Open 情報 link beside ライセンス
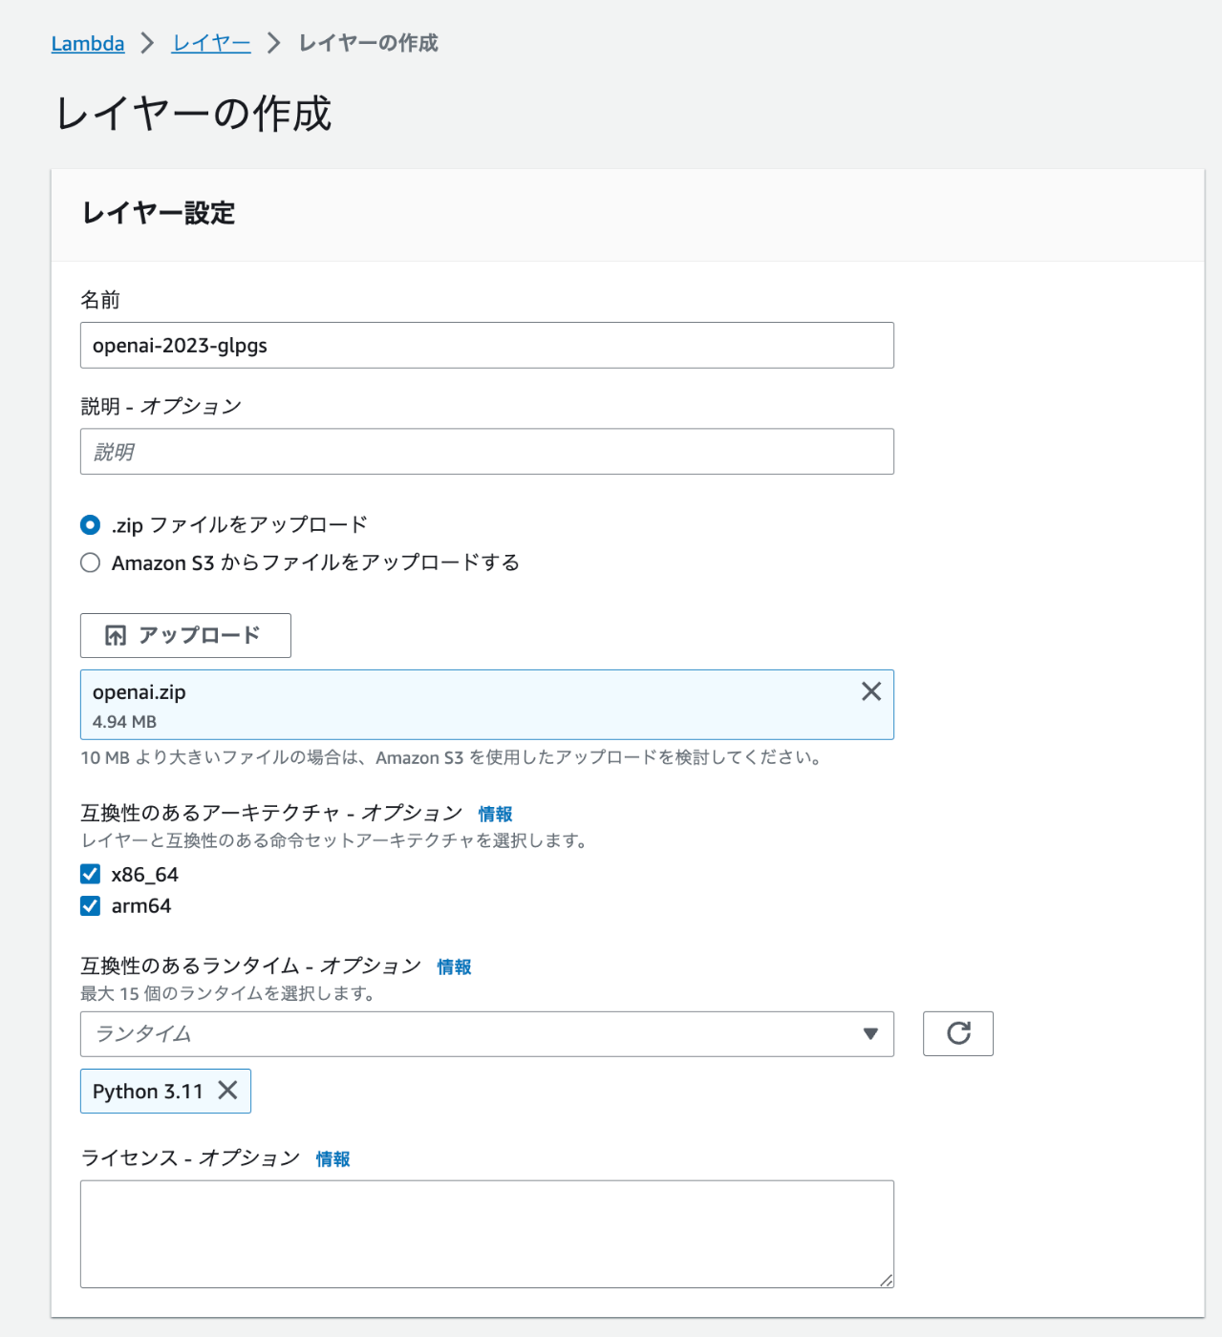Viewport: 1222px width, 1337px height. coord(332,1158)
